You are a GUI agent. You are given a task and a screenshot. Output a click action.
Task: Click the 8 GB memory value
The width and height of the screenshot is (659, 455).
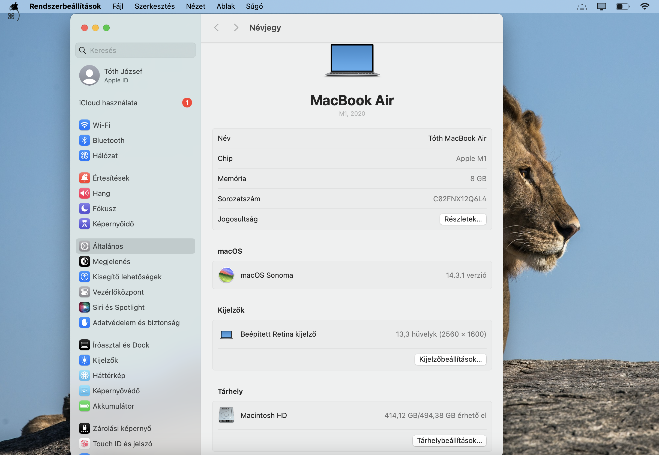coord(478,179)
